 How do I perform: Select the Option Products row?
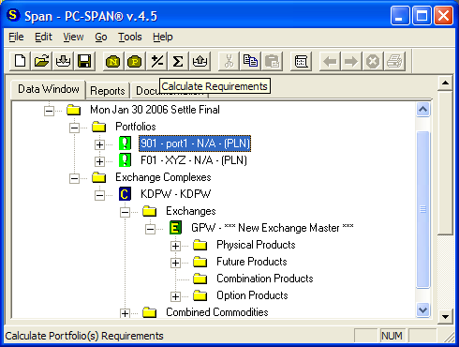coord(252,295)
